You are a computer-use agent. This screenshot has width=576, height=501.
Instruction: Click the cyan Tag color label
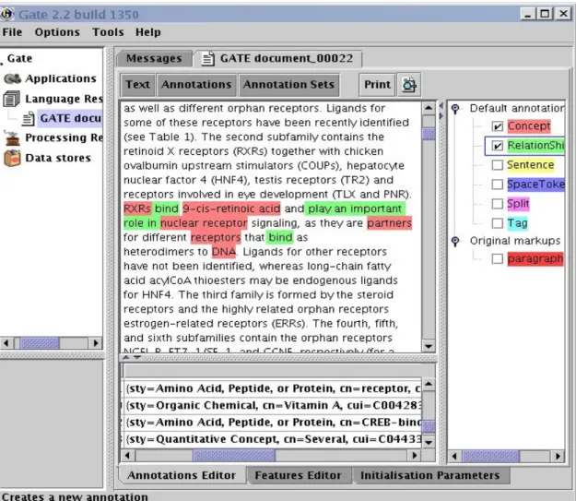[x=517, y=223]
